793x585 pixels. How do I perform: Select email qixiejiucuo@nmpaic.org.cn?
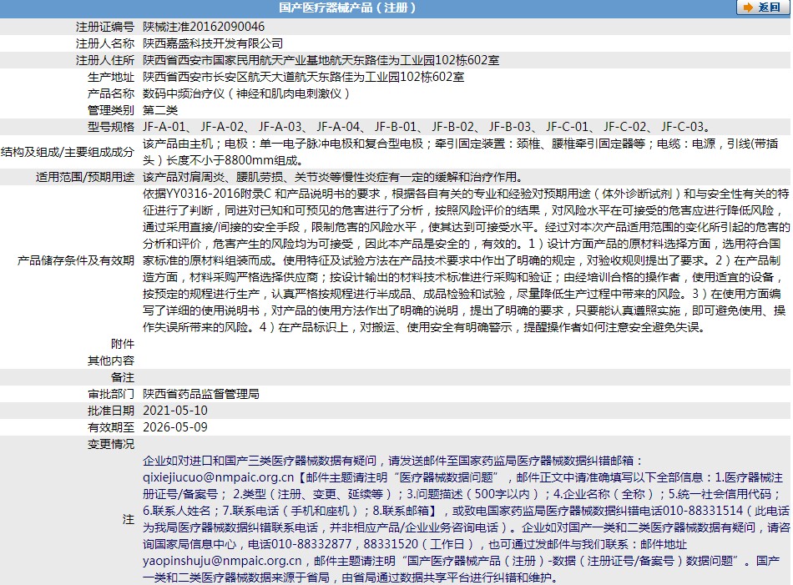pos(218,477)
